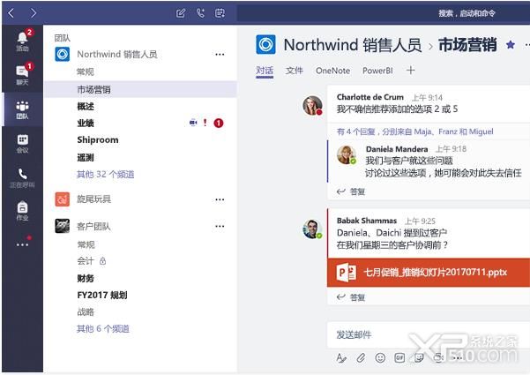Open the text format icon in compose toolbar
The image size is (530, 375).
point(341,357)
